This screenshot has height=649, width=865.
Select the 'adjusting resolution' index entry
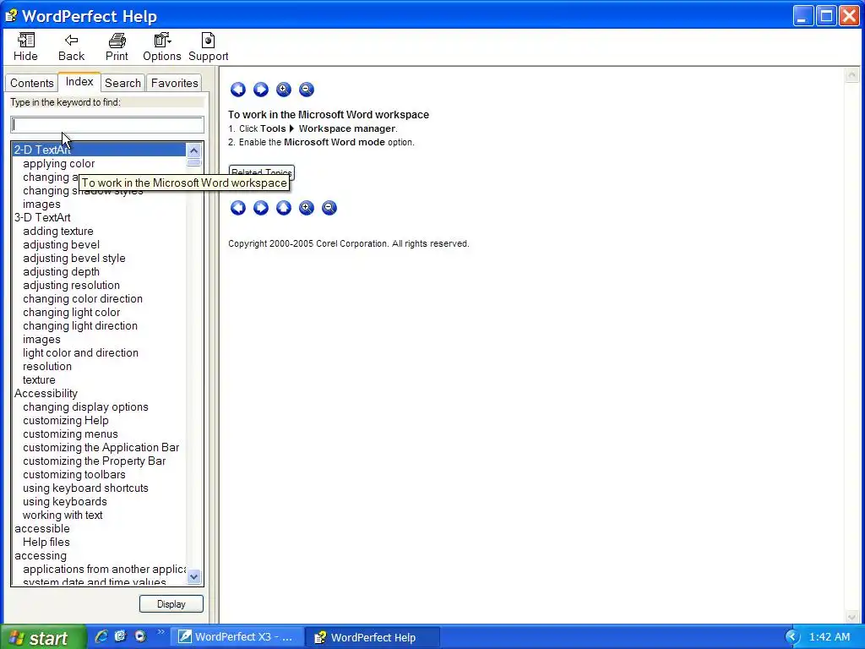(x=71, y=286)
